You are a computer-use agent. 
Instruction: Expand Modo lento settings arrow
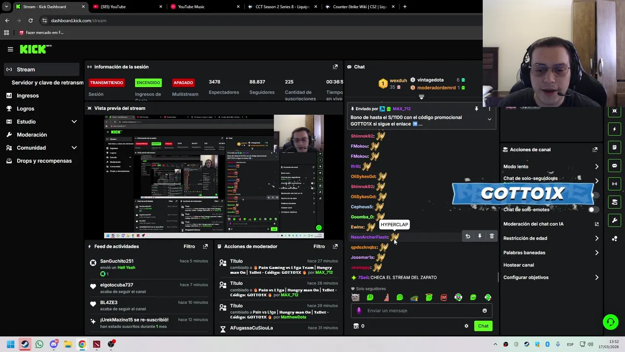[x=597, y=167]
